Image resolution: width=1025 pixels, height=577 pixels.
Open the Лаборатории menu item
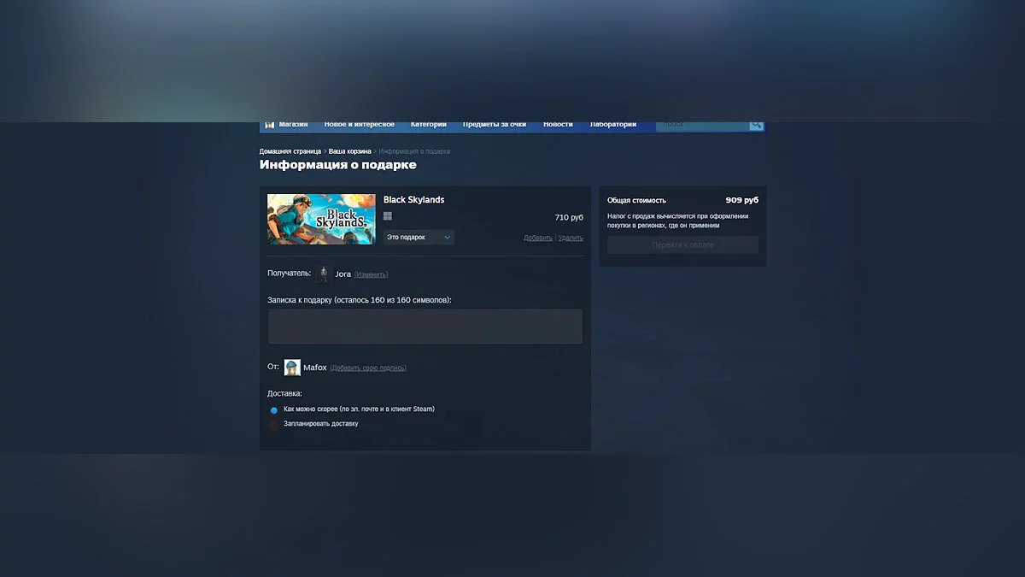612,125
